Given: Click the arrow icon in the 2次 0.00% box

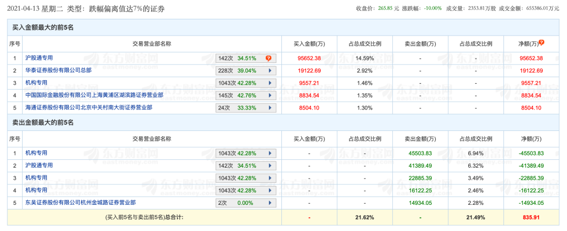Looking at the screenshot, I should (270, 203).
